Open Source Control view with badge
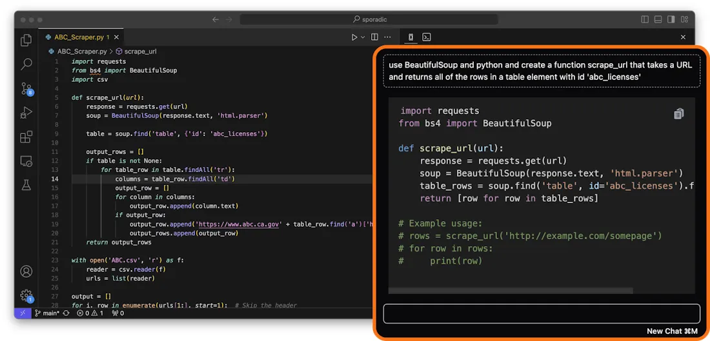 [x=26, y=88]
